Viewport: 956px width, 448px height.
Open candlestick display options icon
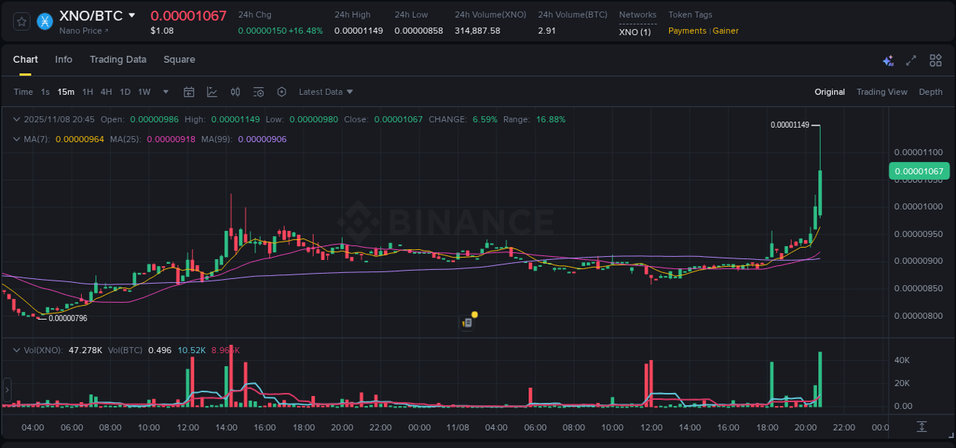[x=236, y=92]
